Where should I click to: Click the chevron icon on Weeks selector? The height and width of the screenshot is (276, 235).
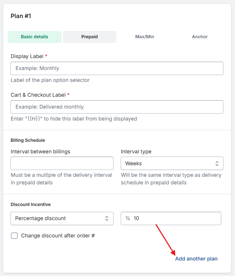pyautogui.click(x=217, y=163)
